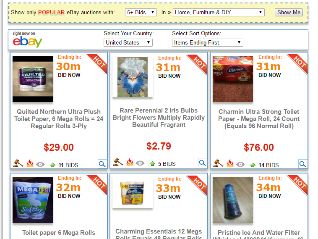
Task: Toggle eye watch icon under Charmin $76.00 item
Action: click(x=240, y=165)
